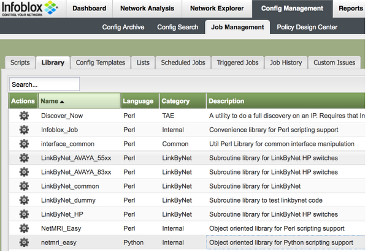Click gear icon beside LinkByNet_AVAYA_83xx

24,172
